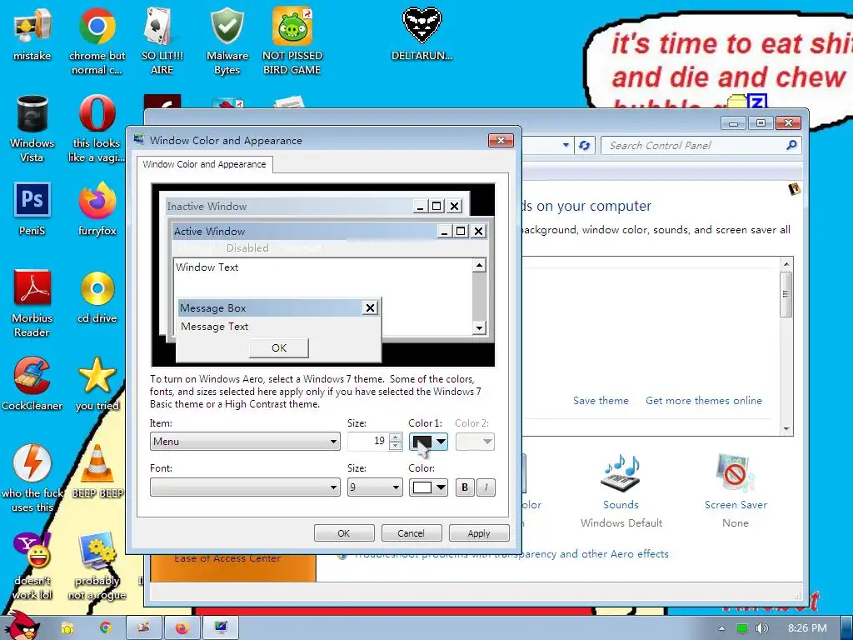Image resolution: width=853 pixels, height=640 pixels.
Task: Show hidden tray icons arrow
Action: coord(721,628)
